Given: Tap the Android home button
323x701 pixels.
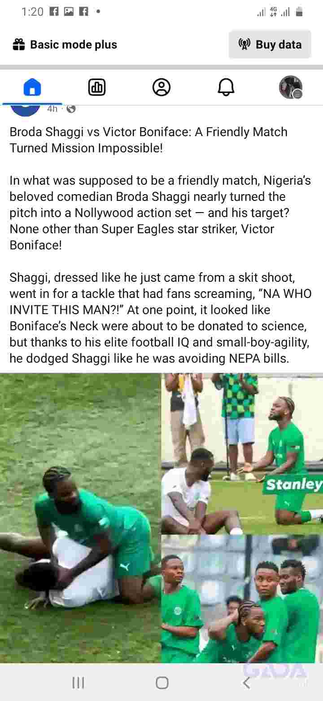Looking at the screenshot, I should click(x=162, y=683).
